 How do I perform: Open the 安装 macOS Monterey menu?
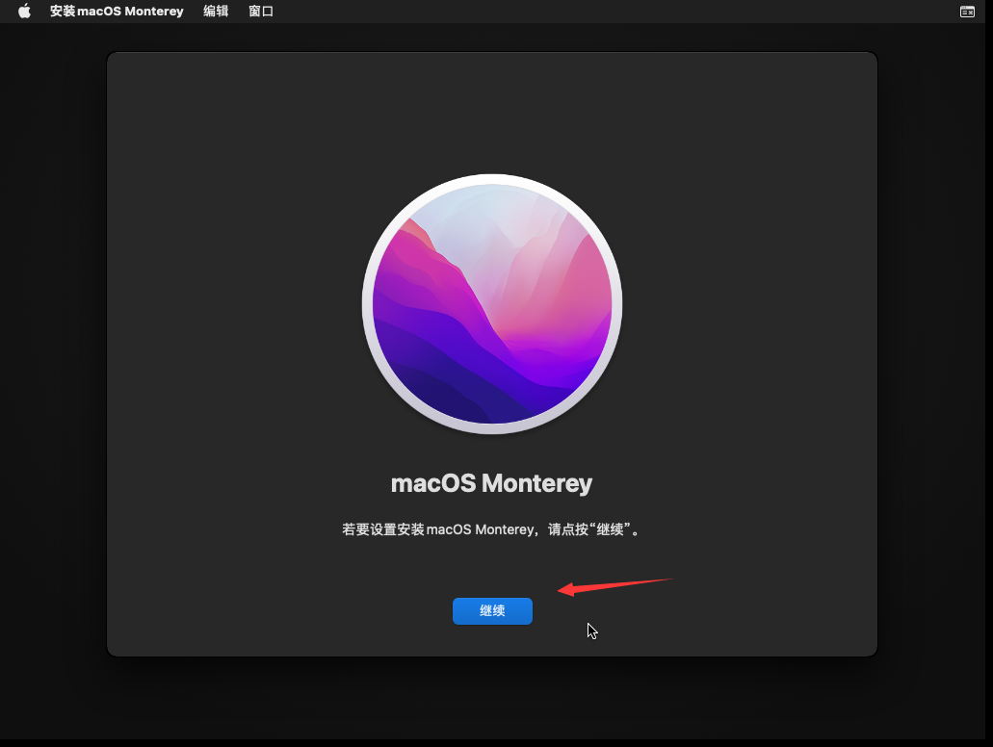click(117, 12)
